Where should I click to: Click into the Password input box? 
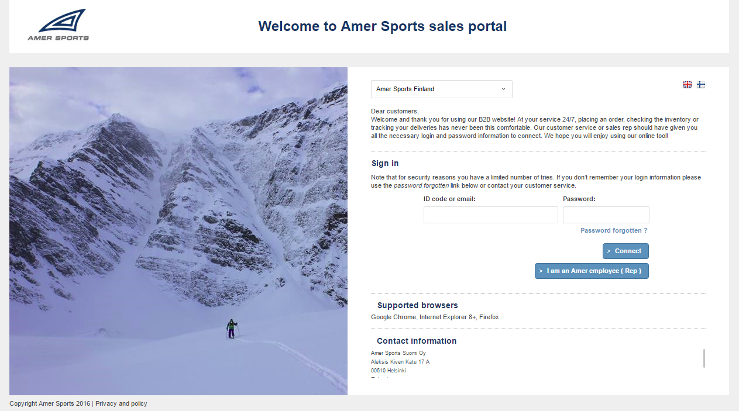(x=606, y=215)
